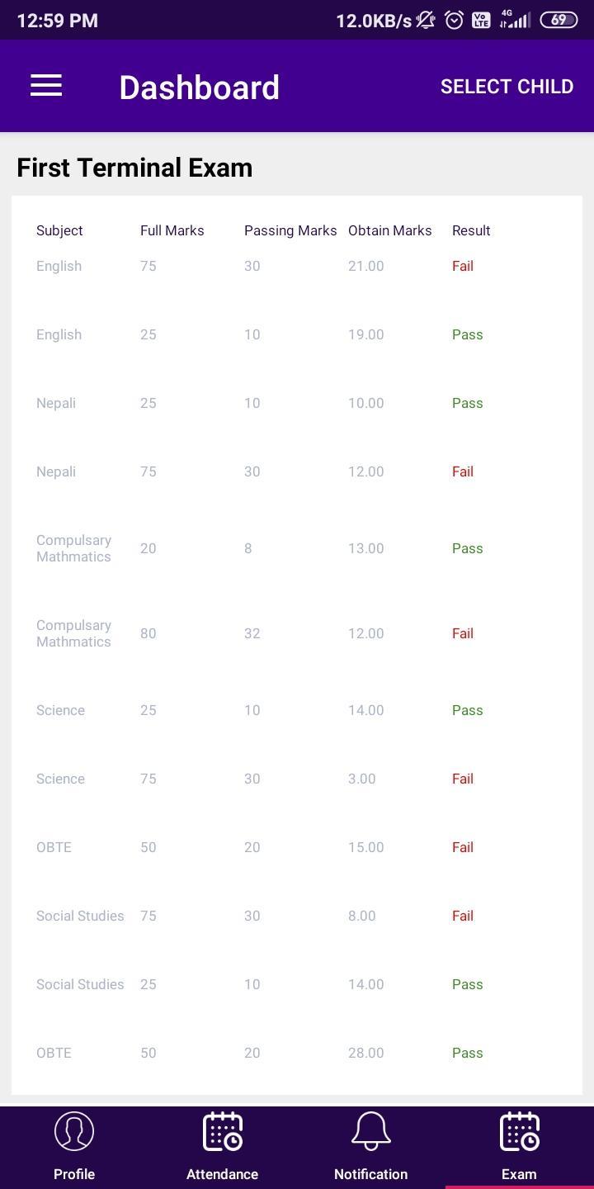This screenshot has width=594, height=1189.
Task: Tap the Attendance calendar icon
Action: pyautogui.click(x=223, y=1131)
